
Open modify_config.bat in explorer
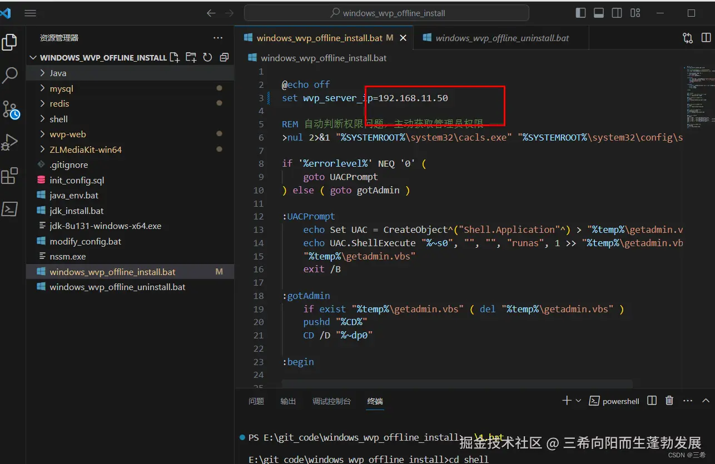pos(130,241)
